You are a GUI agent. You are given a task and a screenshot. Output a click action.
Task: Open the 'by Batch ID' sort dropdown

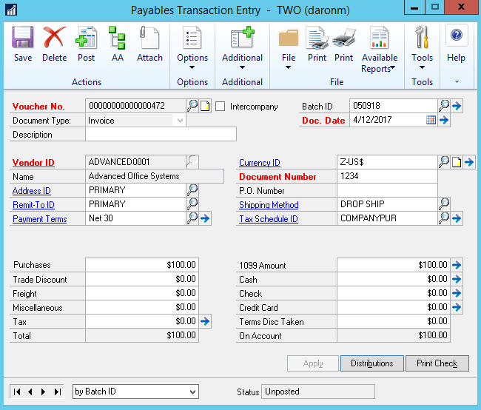point(135,391)
